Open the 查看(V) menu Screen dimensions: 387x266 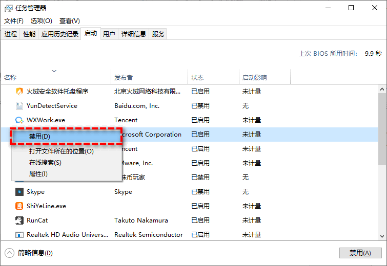click(69, 21)
